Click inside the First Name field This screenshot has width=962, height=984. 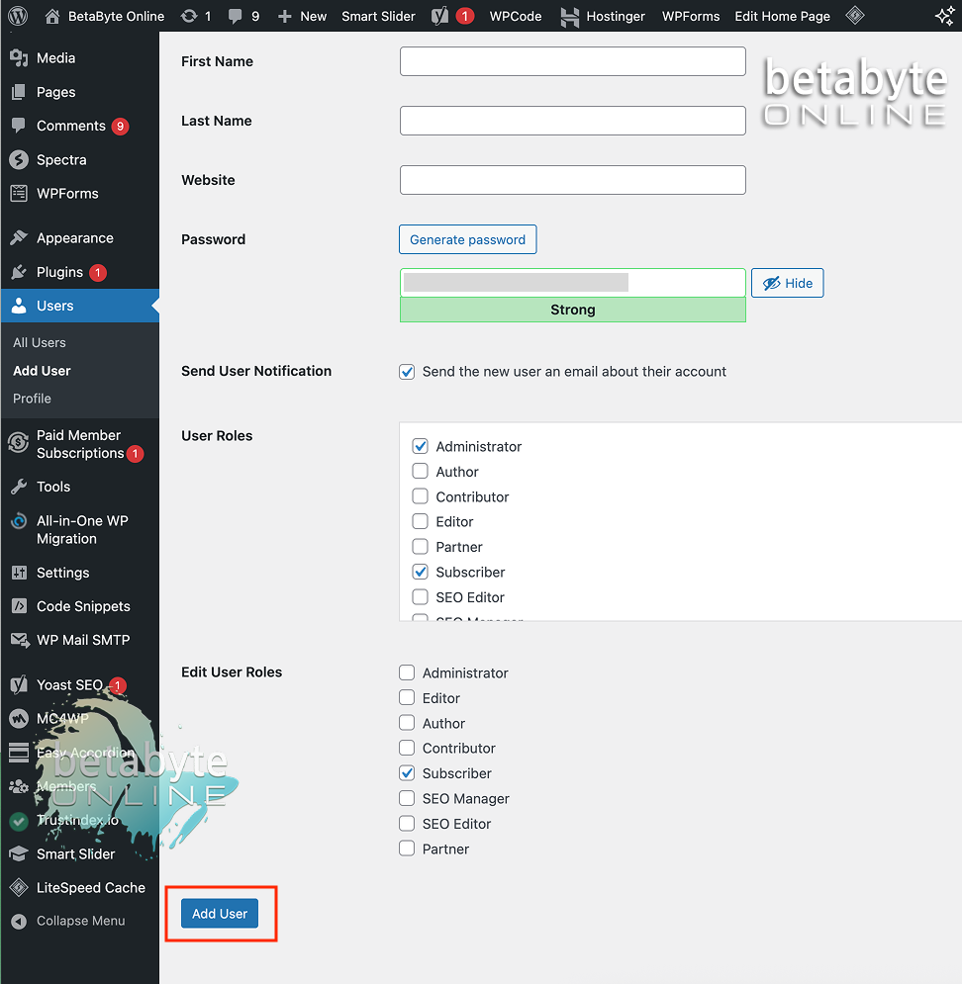tap(572, 61)
